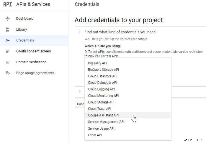
Task: Choose Google Assistant API option
Action: (x=103, y=115)
